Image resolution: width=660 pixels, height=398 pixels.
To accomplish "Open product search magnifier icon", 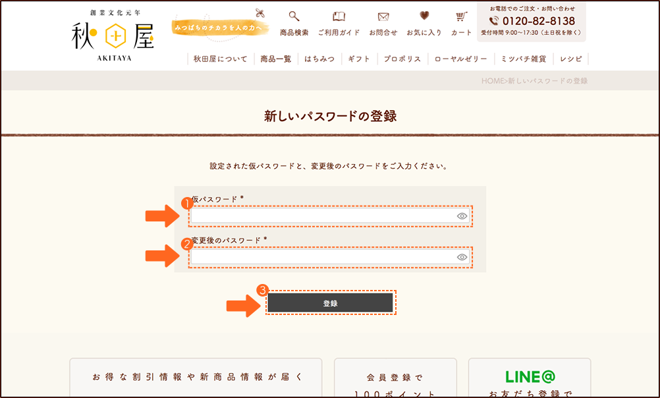I will tap(294, 17).
